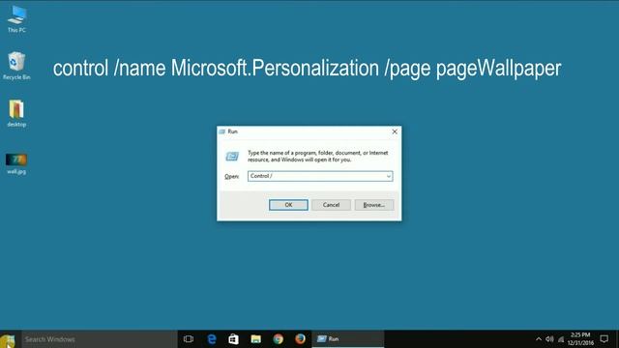Open Task View from the taskbar
The image size is (619, 348).
pyautogui.click(x=189, y=339)
